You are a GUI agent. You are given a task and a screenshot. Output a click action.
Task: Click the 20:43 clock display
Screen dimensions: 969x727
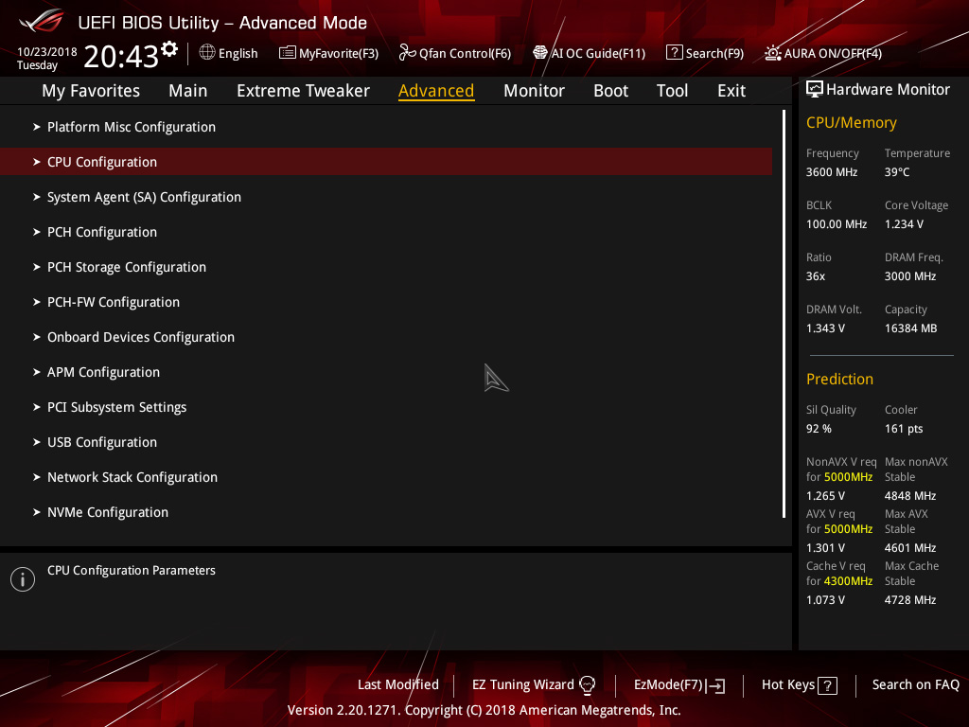(121, 57)
